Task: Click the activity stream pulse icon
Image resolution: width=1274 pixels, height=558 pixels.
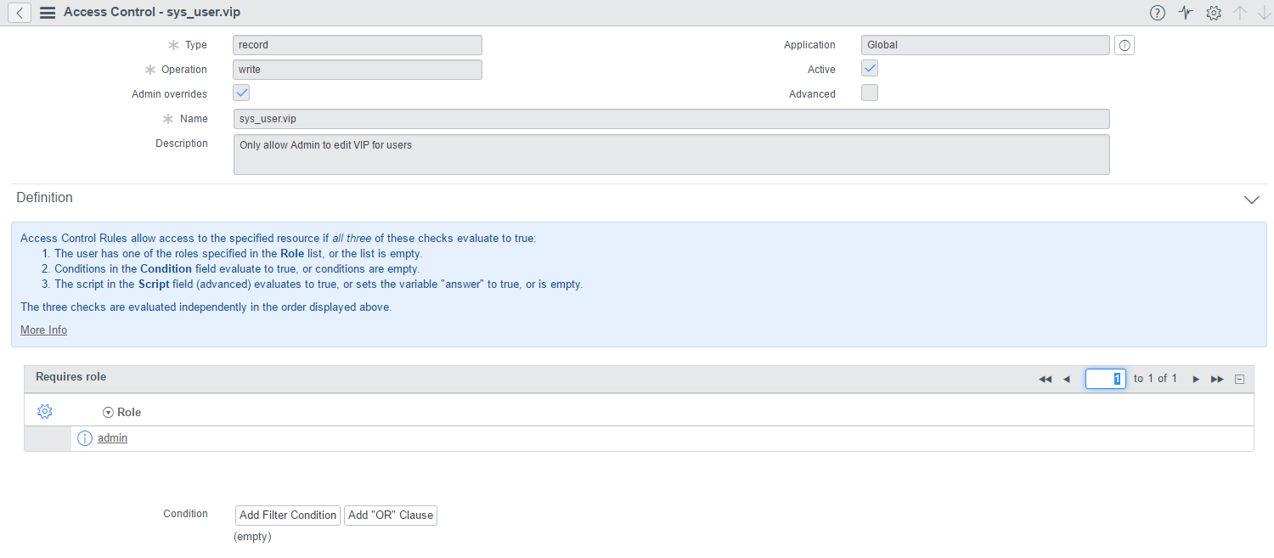Action: click(x=1186, y=13)
